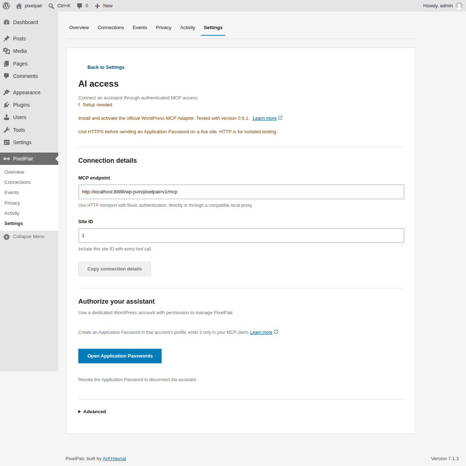
Task: Click Copy connection details button
Action: (115, 269)
